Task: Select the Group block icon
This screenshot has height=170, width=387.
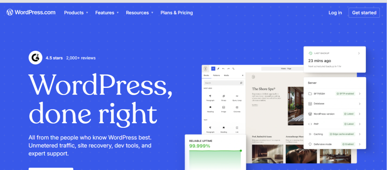Action: tap(224, 96)
